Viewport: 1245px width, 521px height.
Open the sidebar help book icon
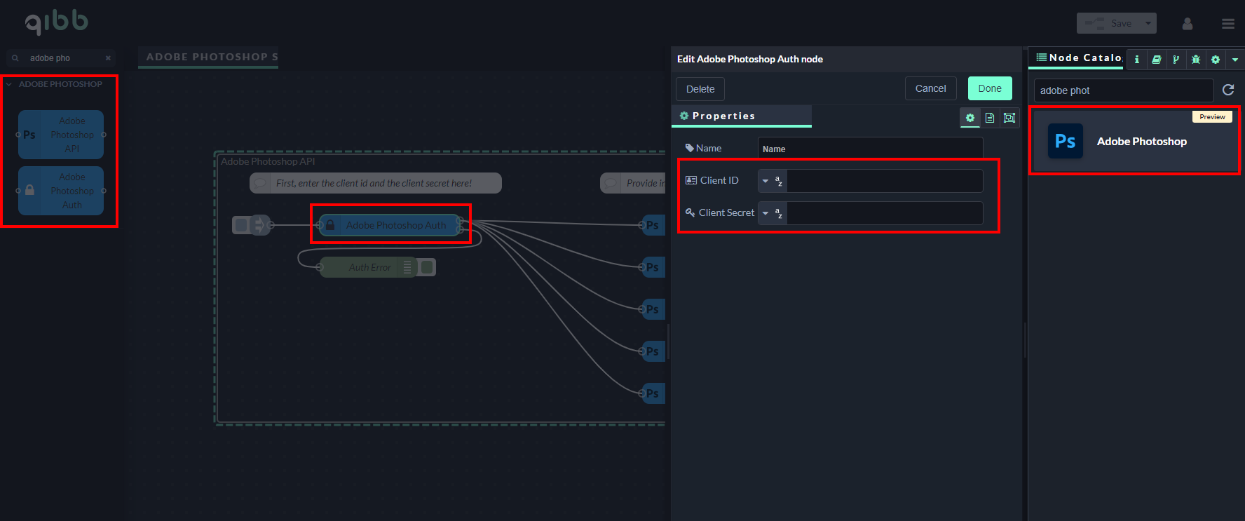coord(1156,60)
